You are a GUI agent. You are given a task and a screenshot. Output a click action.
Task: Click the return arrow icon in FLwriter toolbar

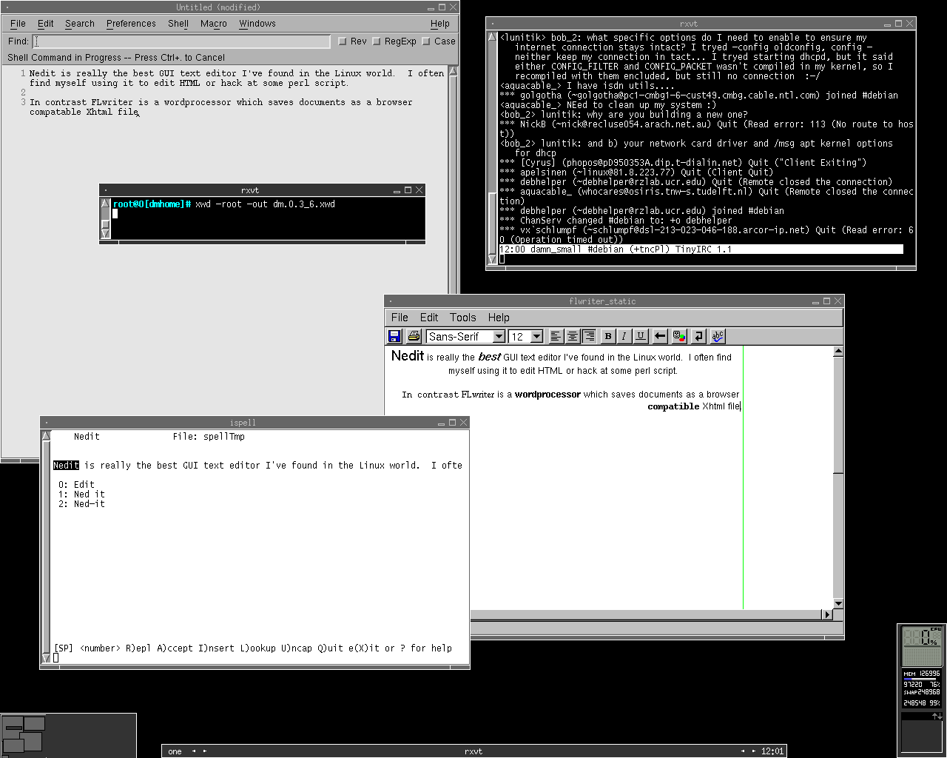698,336
